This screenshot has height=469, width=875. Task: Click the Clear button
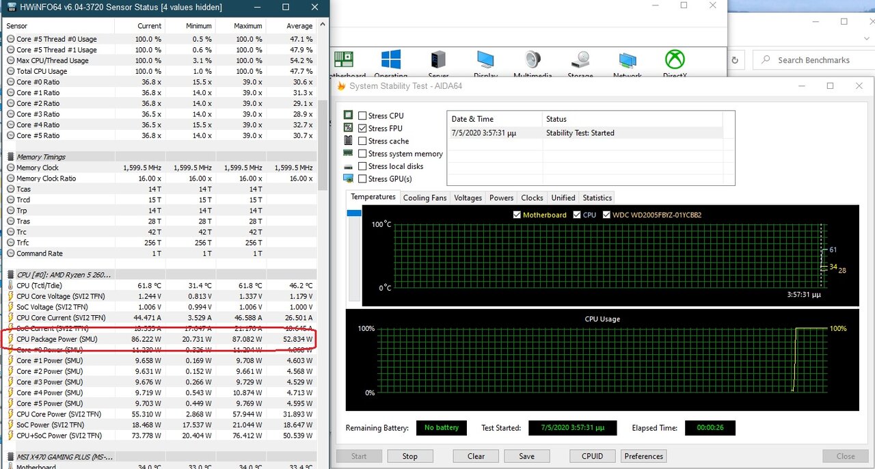476,456
